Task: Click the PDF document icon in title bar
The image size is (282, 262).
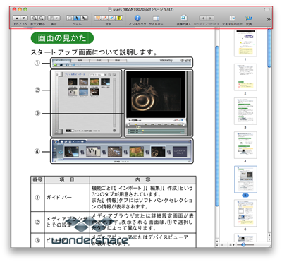Action: [x=109, y=9]
